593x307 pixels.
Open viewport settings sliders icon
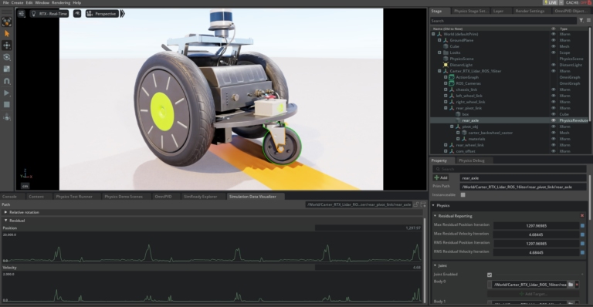tap(21, 14)
